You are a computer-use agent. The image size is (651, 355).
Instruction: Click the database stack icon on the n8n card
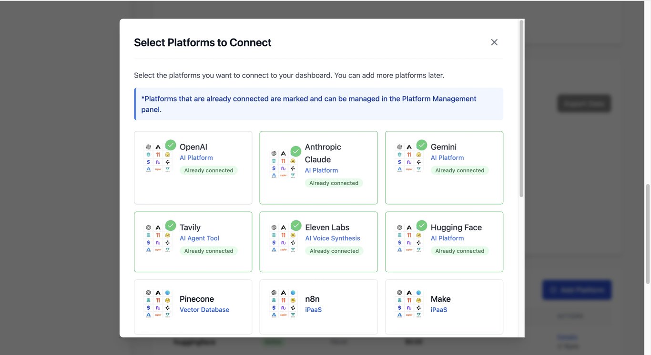[x=274, y=299]
